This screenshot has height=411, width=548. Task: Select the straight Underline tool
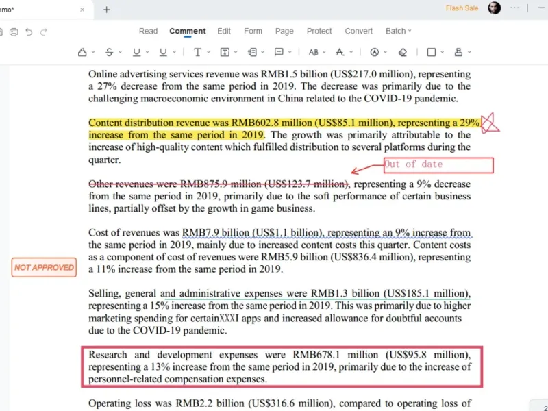136,53
